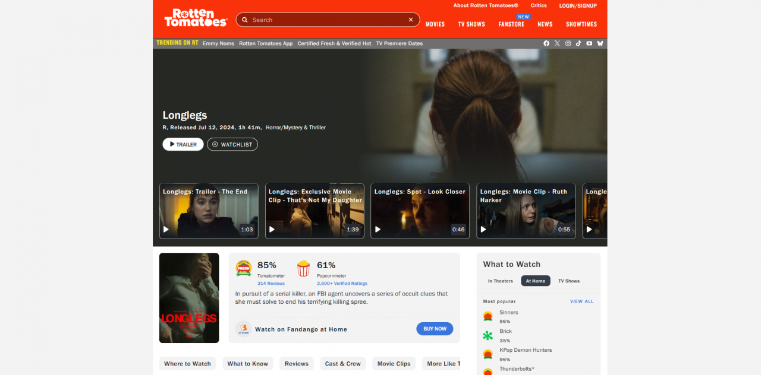Open the X (Twitter) social icon
This screenshot has height=375, width=761.
coord(557,43)
